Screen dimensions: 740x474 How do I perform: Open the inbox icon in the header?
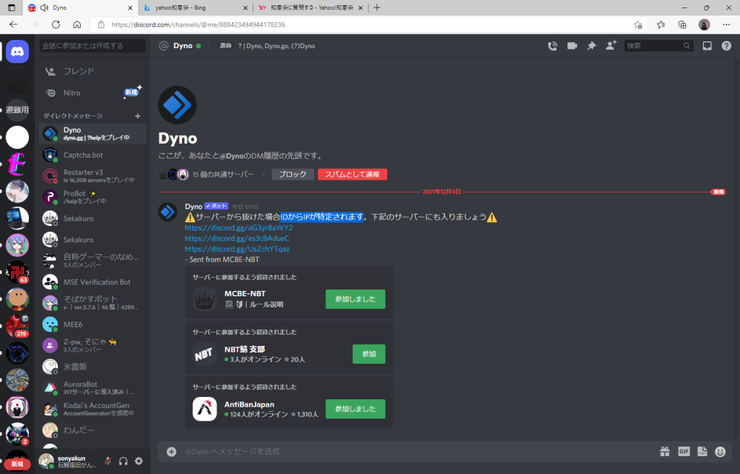[707, 46]
